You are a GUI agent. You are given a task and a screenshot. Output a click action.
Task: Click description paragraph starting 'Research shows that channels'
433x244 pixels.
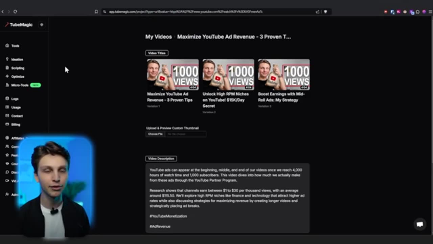[x=227, y=198]
